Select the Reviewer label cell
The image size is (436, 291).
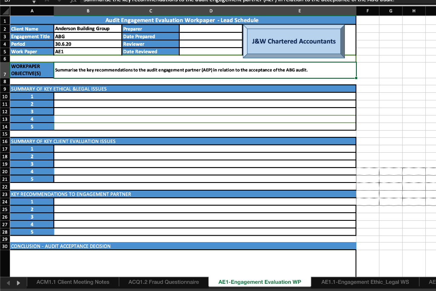coord(151,44)
